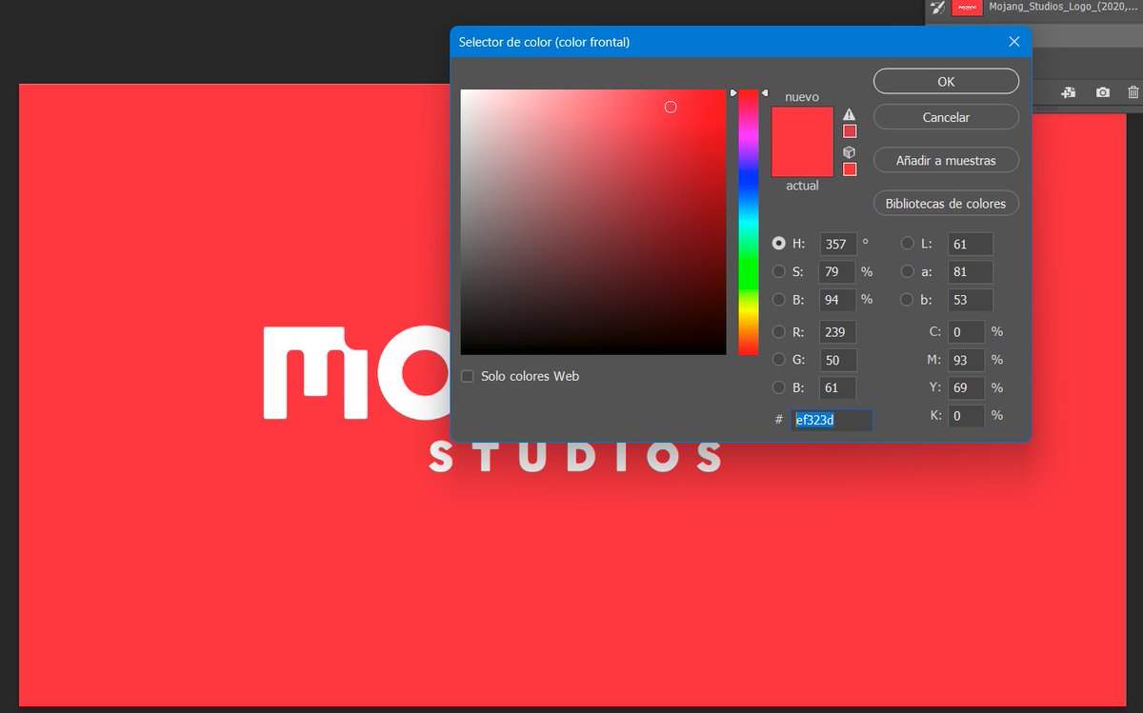1143x713 pixels.
Task: Click the K black percentage field
Action: [x=967, y=415]
